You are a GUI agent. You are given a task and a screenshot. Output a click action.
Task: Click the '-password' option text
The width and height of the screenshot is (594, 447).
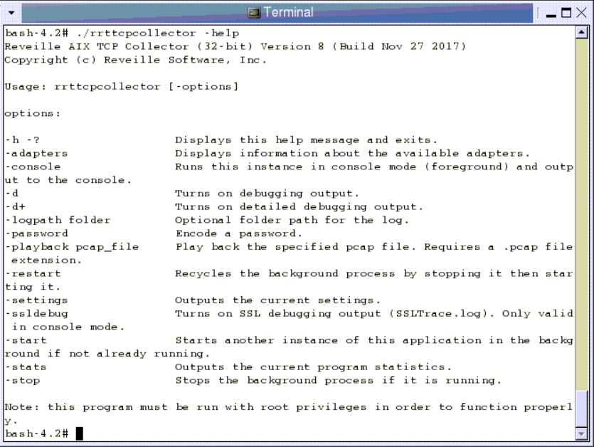[x=36, y=233]
